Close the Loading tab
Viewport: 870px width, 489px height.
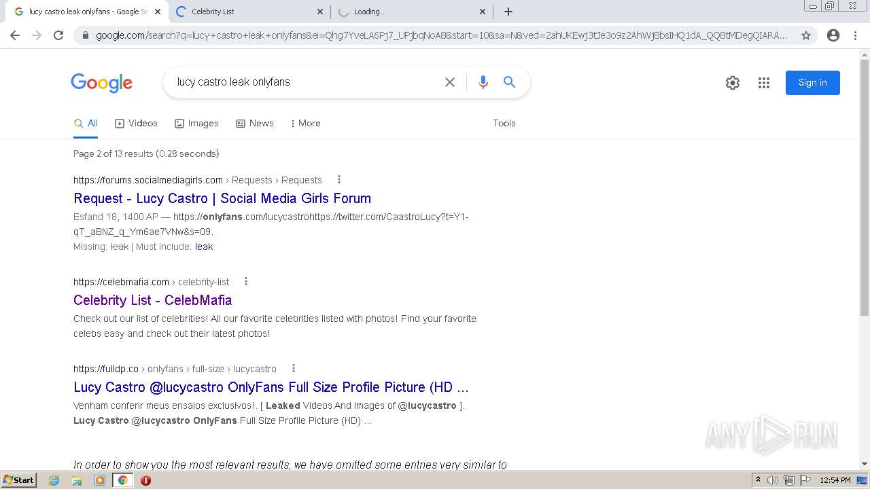pos(483,12)
